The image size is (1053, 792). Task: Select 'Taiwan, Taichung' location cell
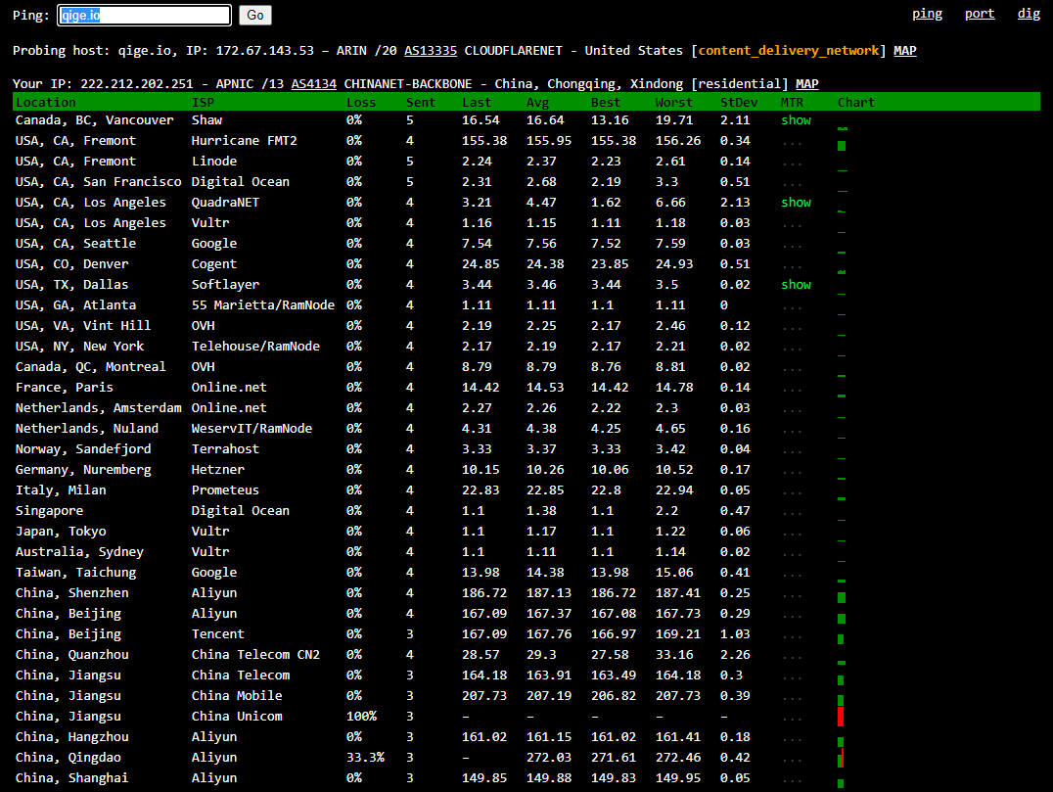[75, 573]
